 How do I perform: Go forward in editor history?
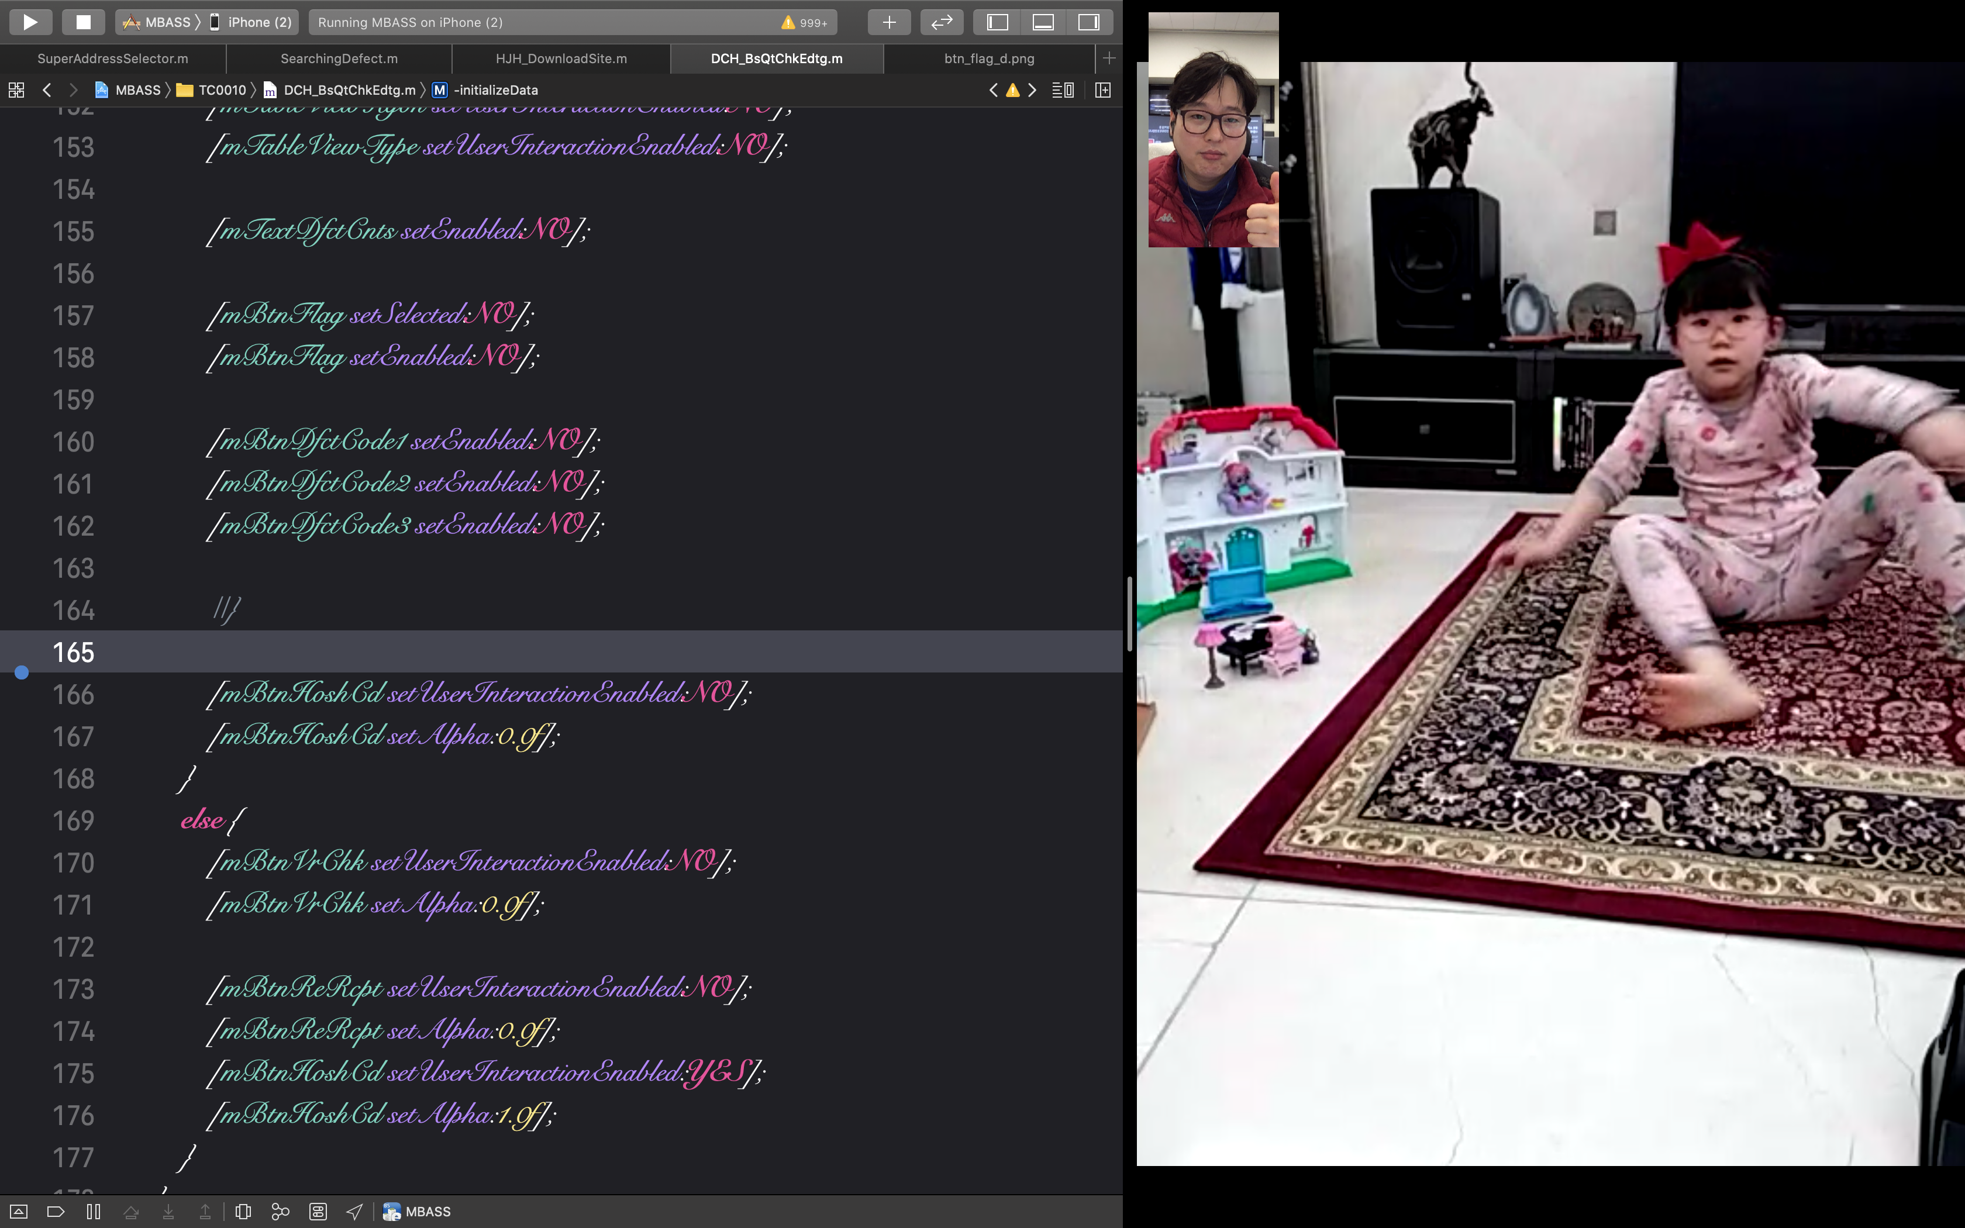73,90
